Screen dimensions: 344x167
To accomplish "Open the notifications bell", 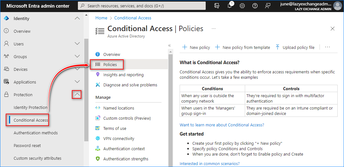I will 230,6.
